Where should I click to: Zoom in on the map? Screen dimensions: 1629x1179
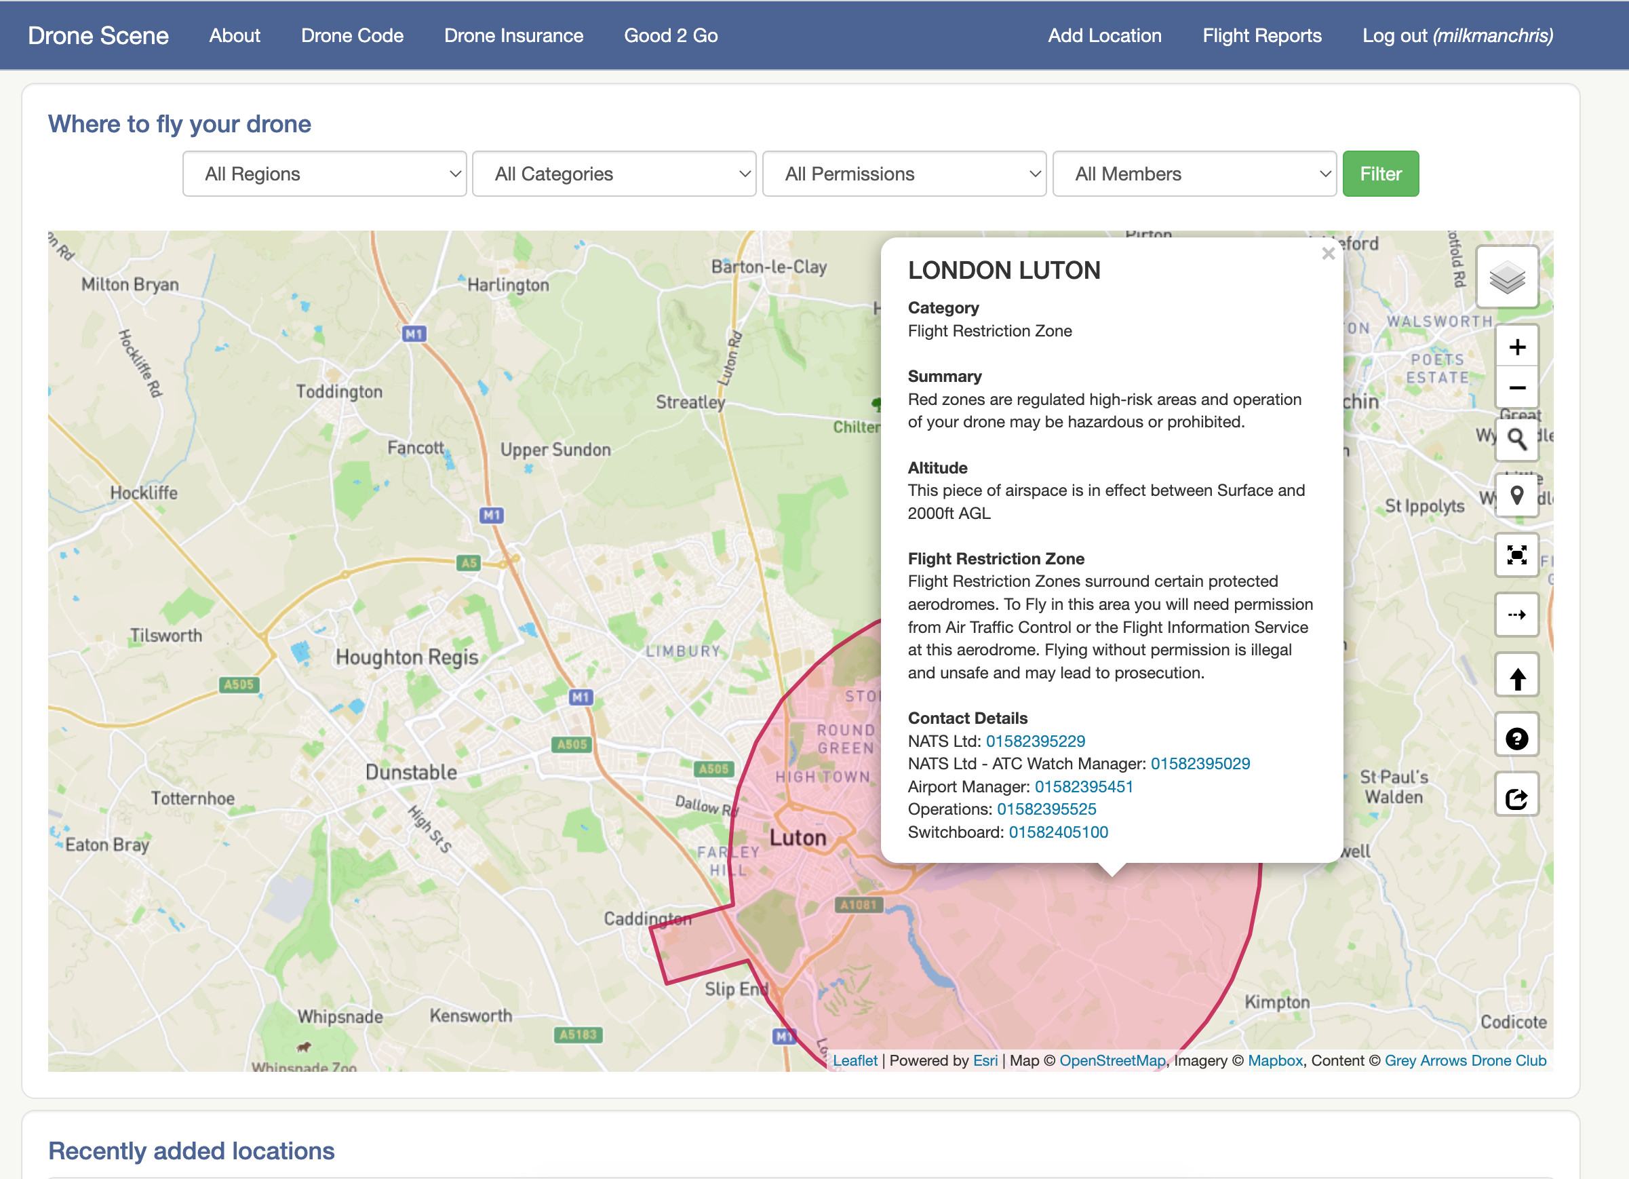1516,348
